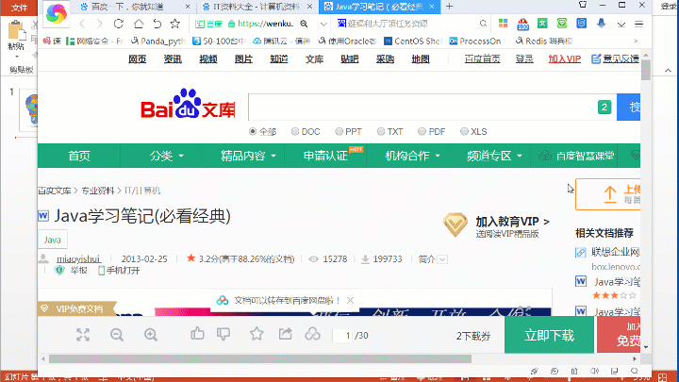
Task: Zoom in the document with the plus magnifier
Action: 151,334
